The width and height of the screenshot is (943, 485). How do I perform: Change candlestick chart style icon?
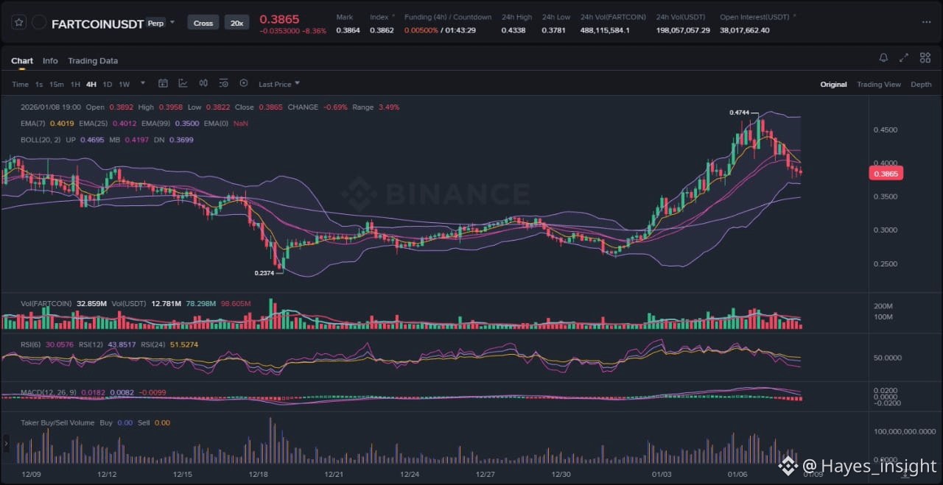(203, 84)
